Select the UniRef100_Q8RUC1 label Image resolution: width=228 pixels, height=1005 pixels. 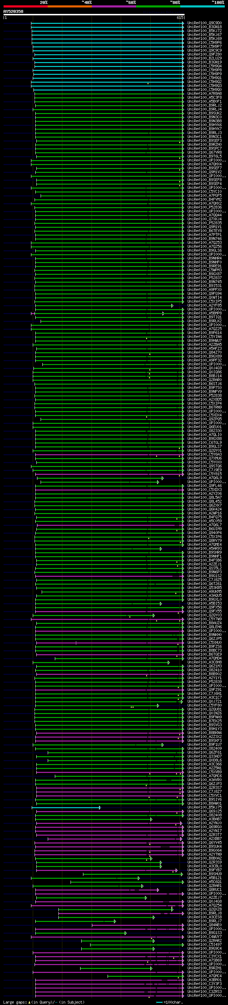[x=204, y=889]
